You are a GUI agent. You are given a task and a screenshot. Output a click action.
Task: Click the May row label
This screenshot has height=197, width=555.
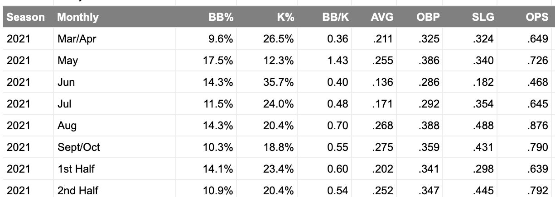68,61
